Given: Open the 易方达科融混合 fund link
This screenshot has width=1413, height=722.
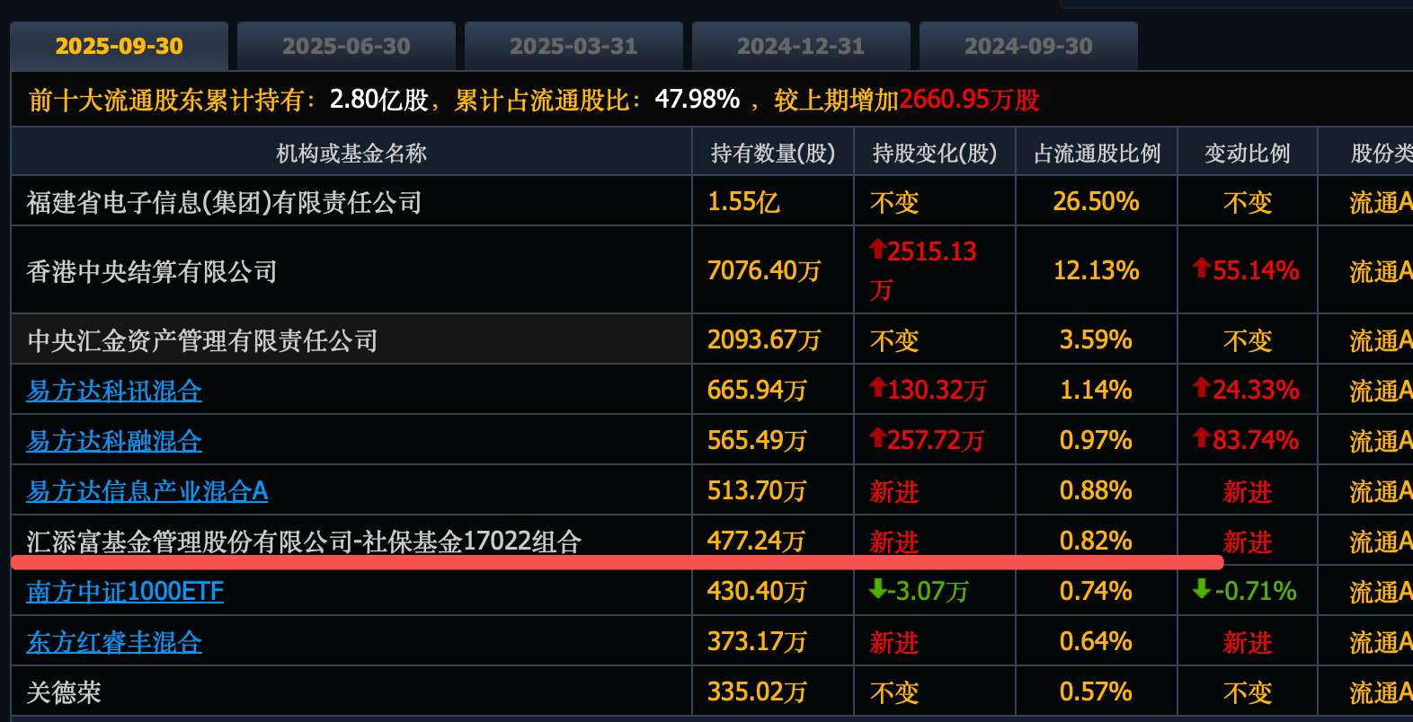Looking at the screenshot, I should click(x=114, y=441).
